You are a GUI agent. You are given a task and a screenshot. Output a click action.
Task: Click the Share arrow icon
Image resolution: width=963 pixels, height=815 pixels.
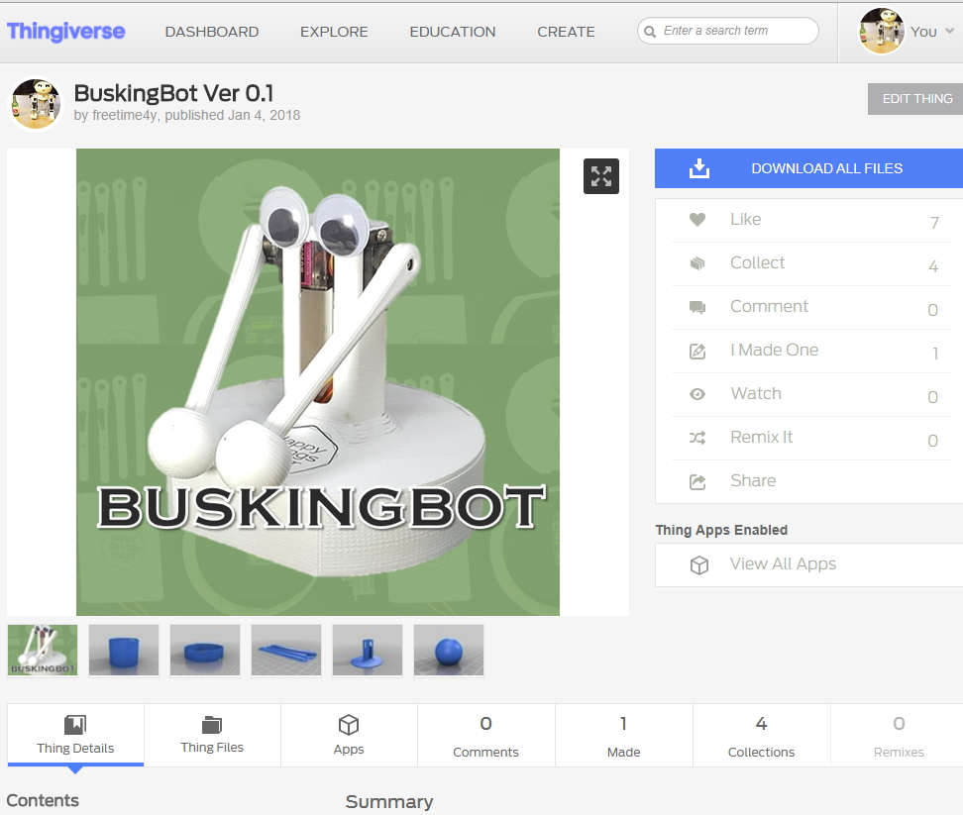tap(697, 481)
